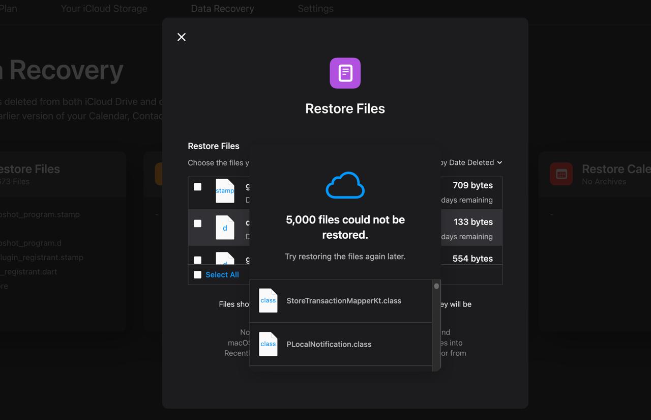This screenshot has height=420, width=651.
Task: Select StoreTransactionMapperKt.class file name
Action: coord(344,301)
